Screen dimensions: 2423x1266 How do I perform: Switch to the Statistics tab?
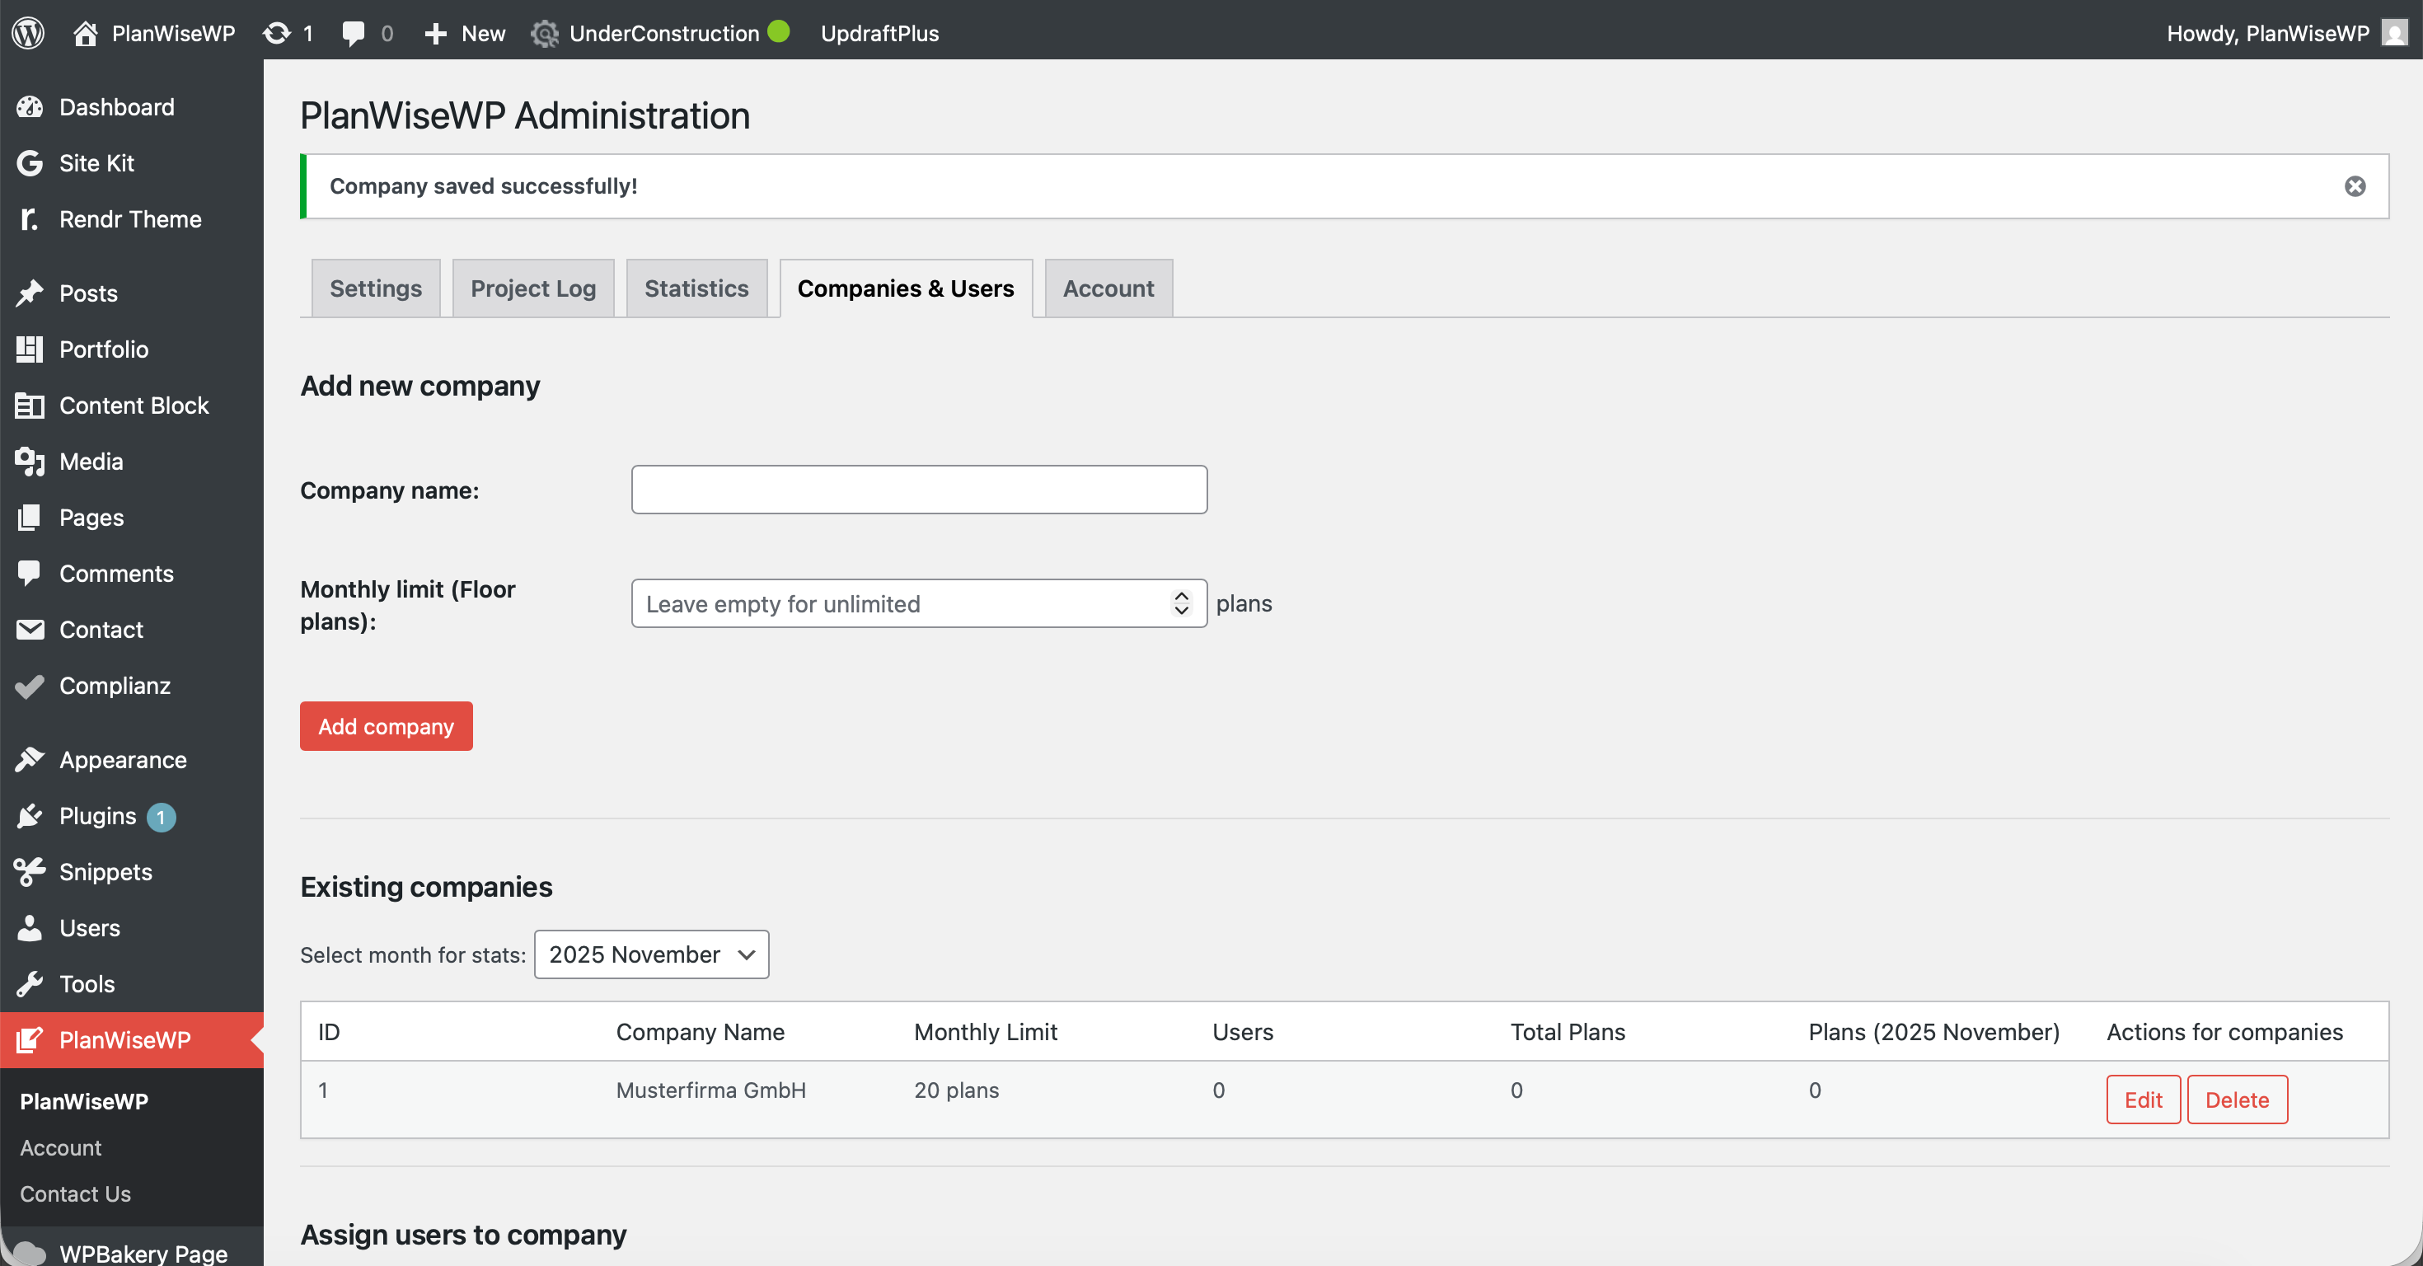[696, 288]
